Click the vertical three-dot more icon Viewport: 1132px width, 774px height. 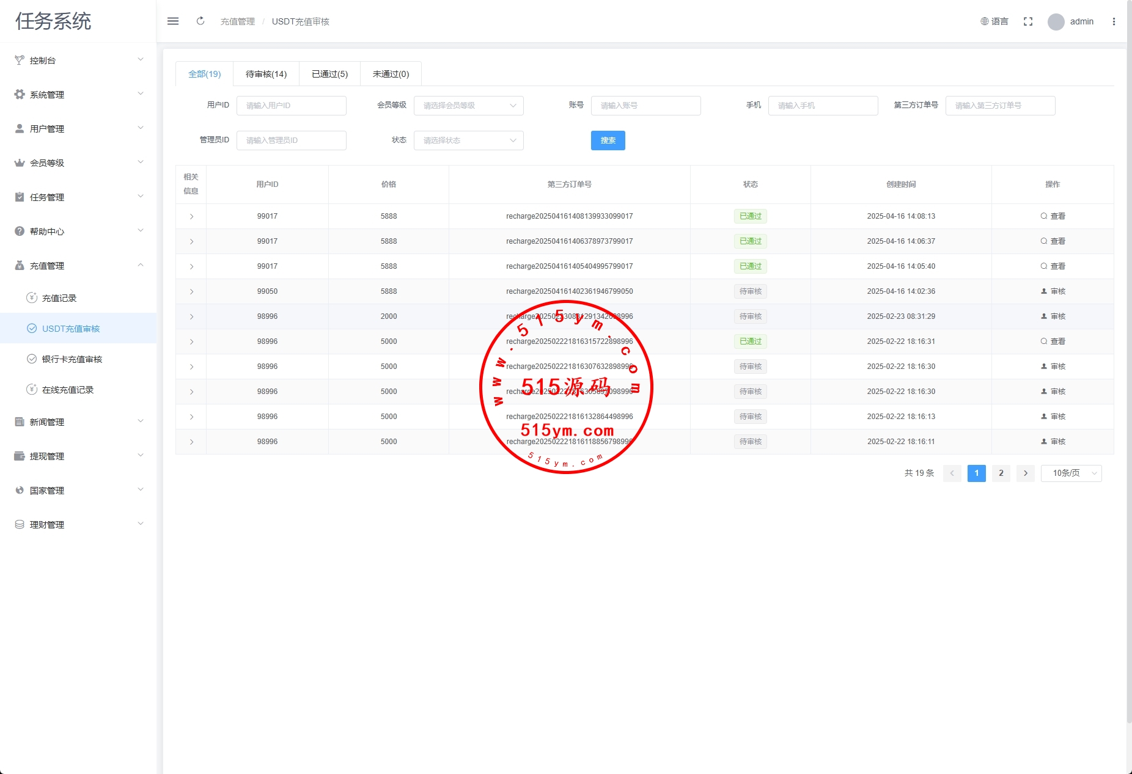pyautogui.click(x=1114, y=21)
